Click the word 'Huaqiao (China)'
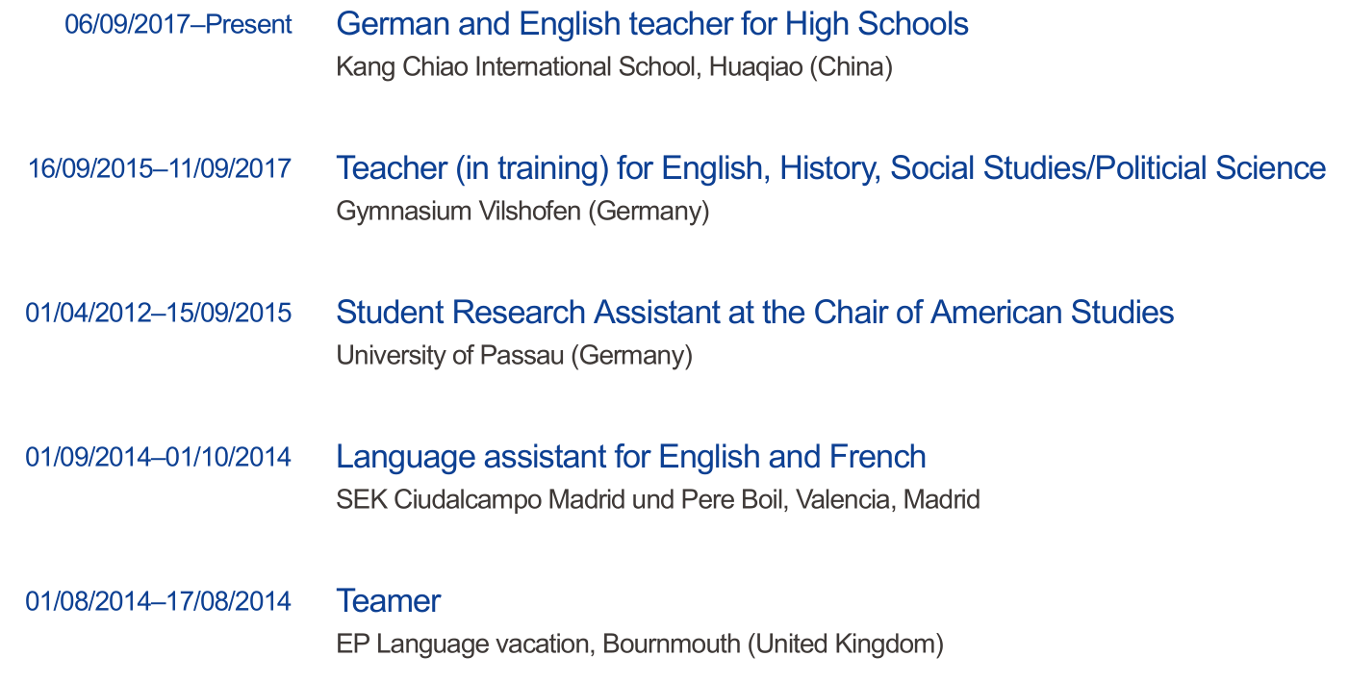This screenshot has width=1349, height=682. click(801, 67)
